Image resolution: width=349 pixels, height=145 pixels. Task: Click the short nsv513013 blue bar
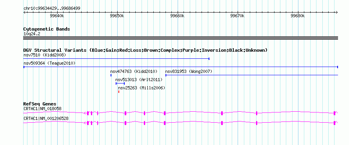click(x=120, y=83)
